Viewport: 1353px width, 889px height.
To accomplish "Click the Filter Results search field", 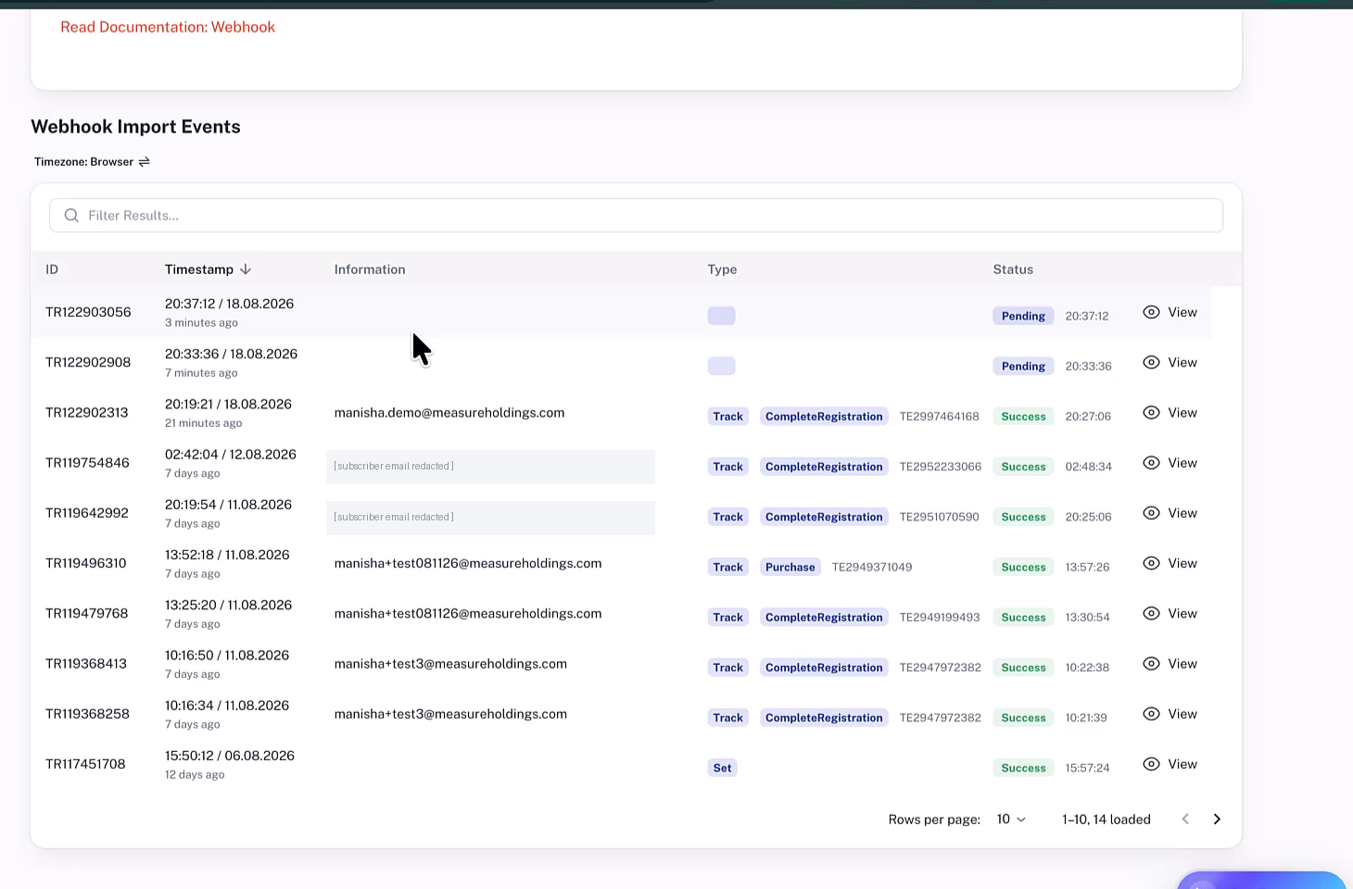I will pos(636,216).
